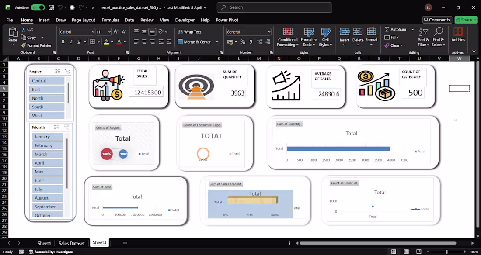The image size is (481, 255).
Task: Toggle italic formatting button
Action: [71, 42]
